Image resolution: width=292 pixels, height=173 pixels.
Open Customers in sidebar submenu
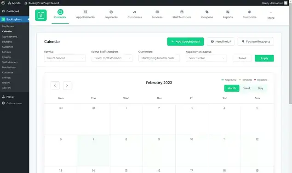(8, 47)
